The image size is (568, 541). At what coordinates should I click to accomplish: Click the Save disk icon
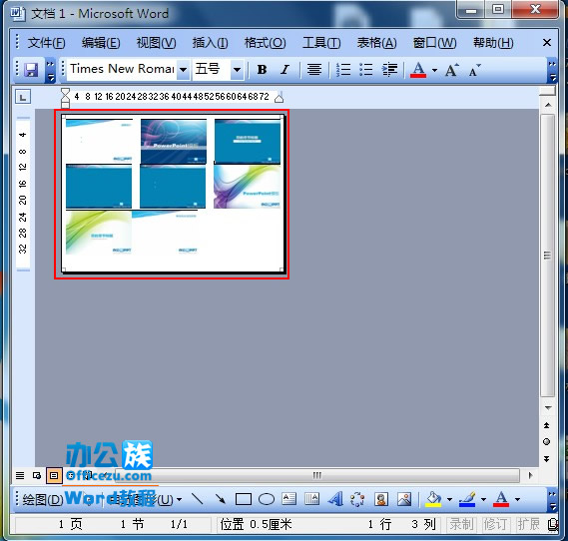pyautogui.click(x=31, y=70)
